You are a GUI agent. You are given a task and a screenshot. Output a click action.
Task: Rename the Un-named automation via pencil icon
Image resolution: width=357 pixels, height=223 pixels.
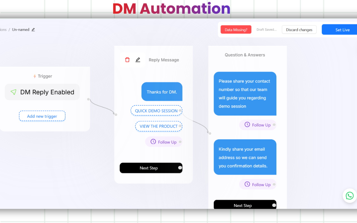pos(33,29)
